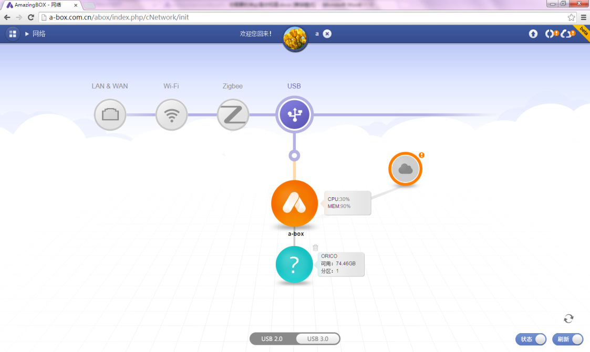Open the app grid menu icon
590x352 pixels.
13,34
